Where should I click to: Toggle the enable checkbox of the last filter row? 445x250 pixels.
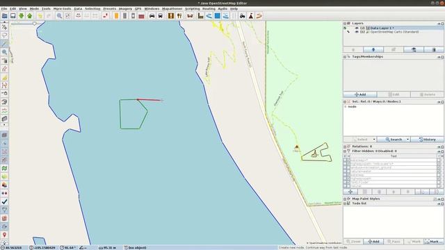345,186
